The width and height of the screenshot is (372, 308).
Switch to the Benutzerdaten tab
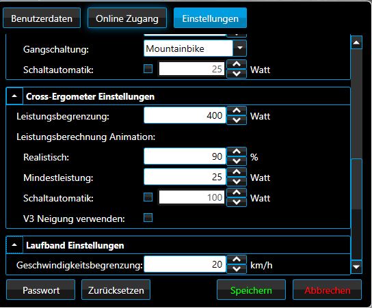pos(42,18)
